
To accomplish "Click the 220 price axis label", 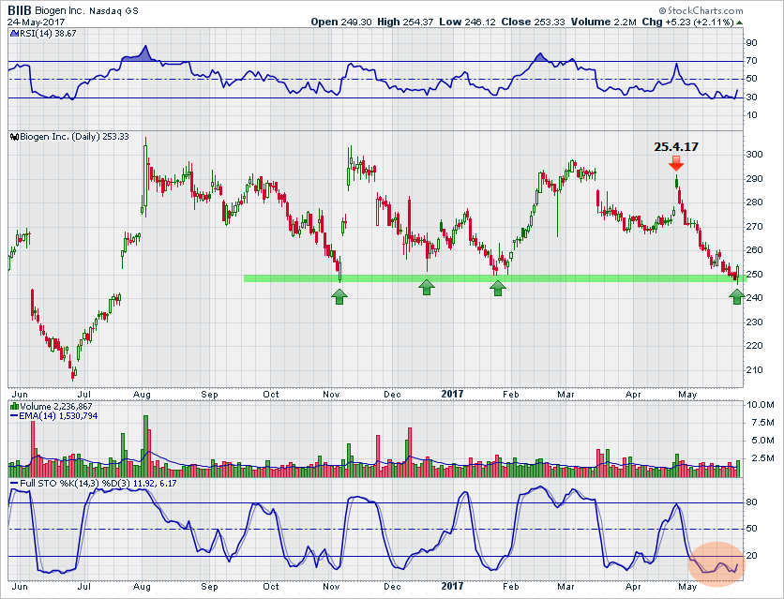I will tap(754, 346).
